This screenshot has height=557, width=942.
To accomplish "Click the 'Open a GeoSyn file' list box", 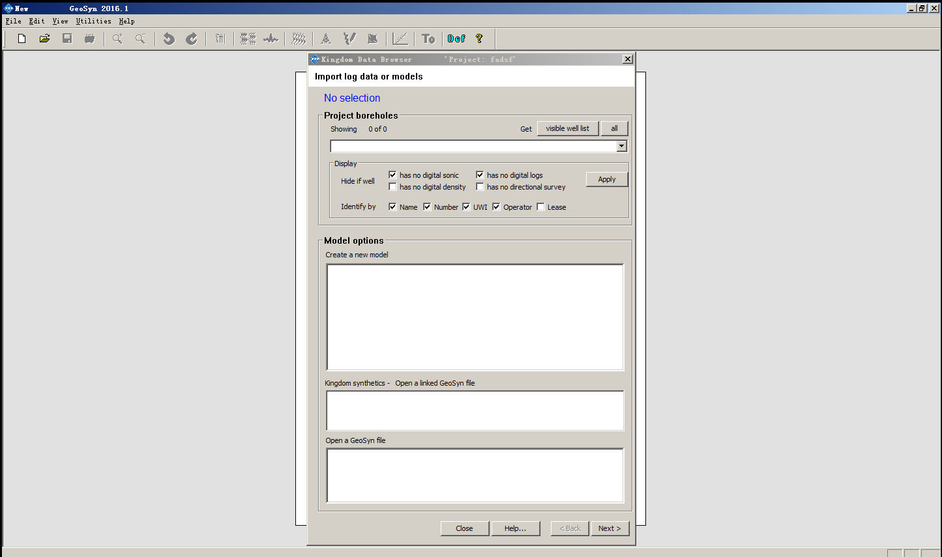I will (475, 476).
